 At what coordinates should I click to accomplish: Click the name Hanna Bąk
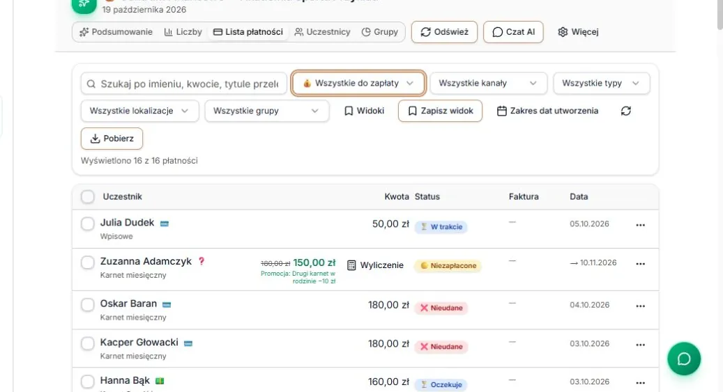pyautogui.click(x=125, y=380)
